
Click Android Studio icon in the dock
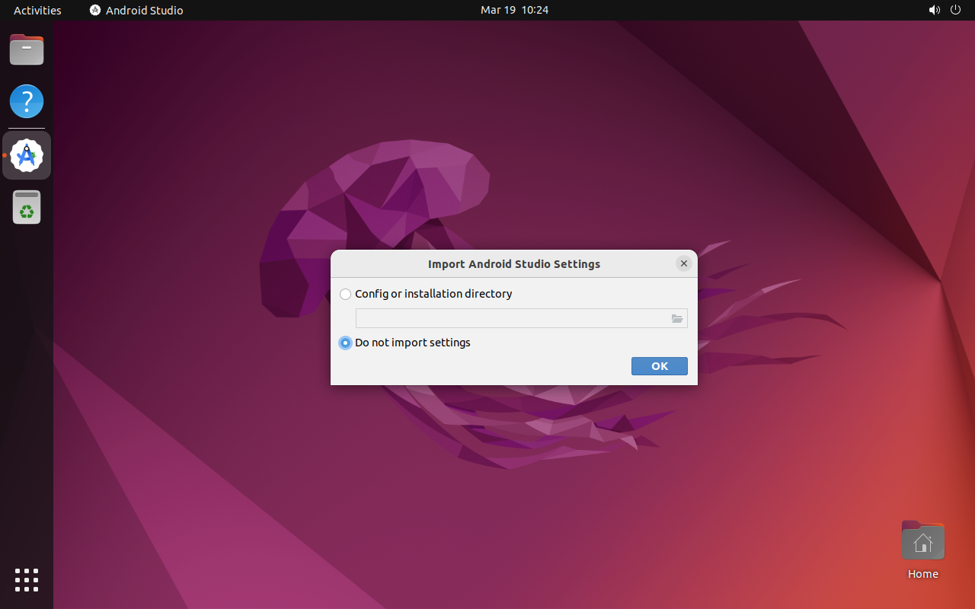coord(27,155)
